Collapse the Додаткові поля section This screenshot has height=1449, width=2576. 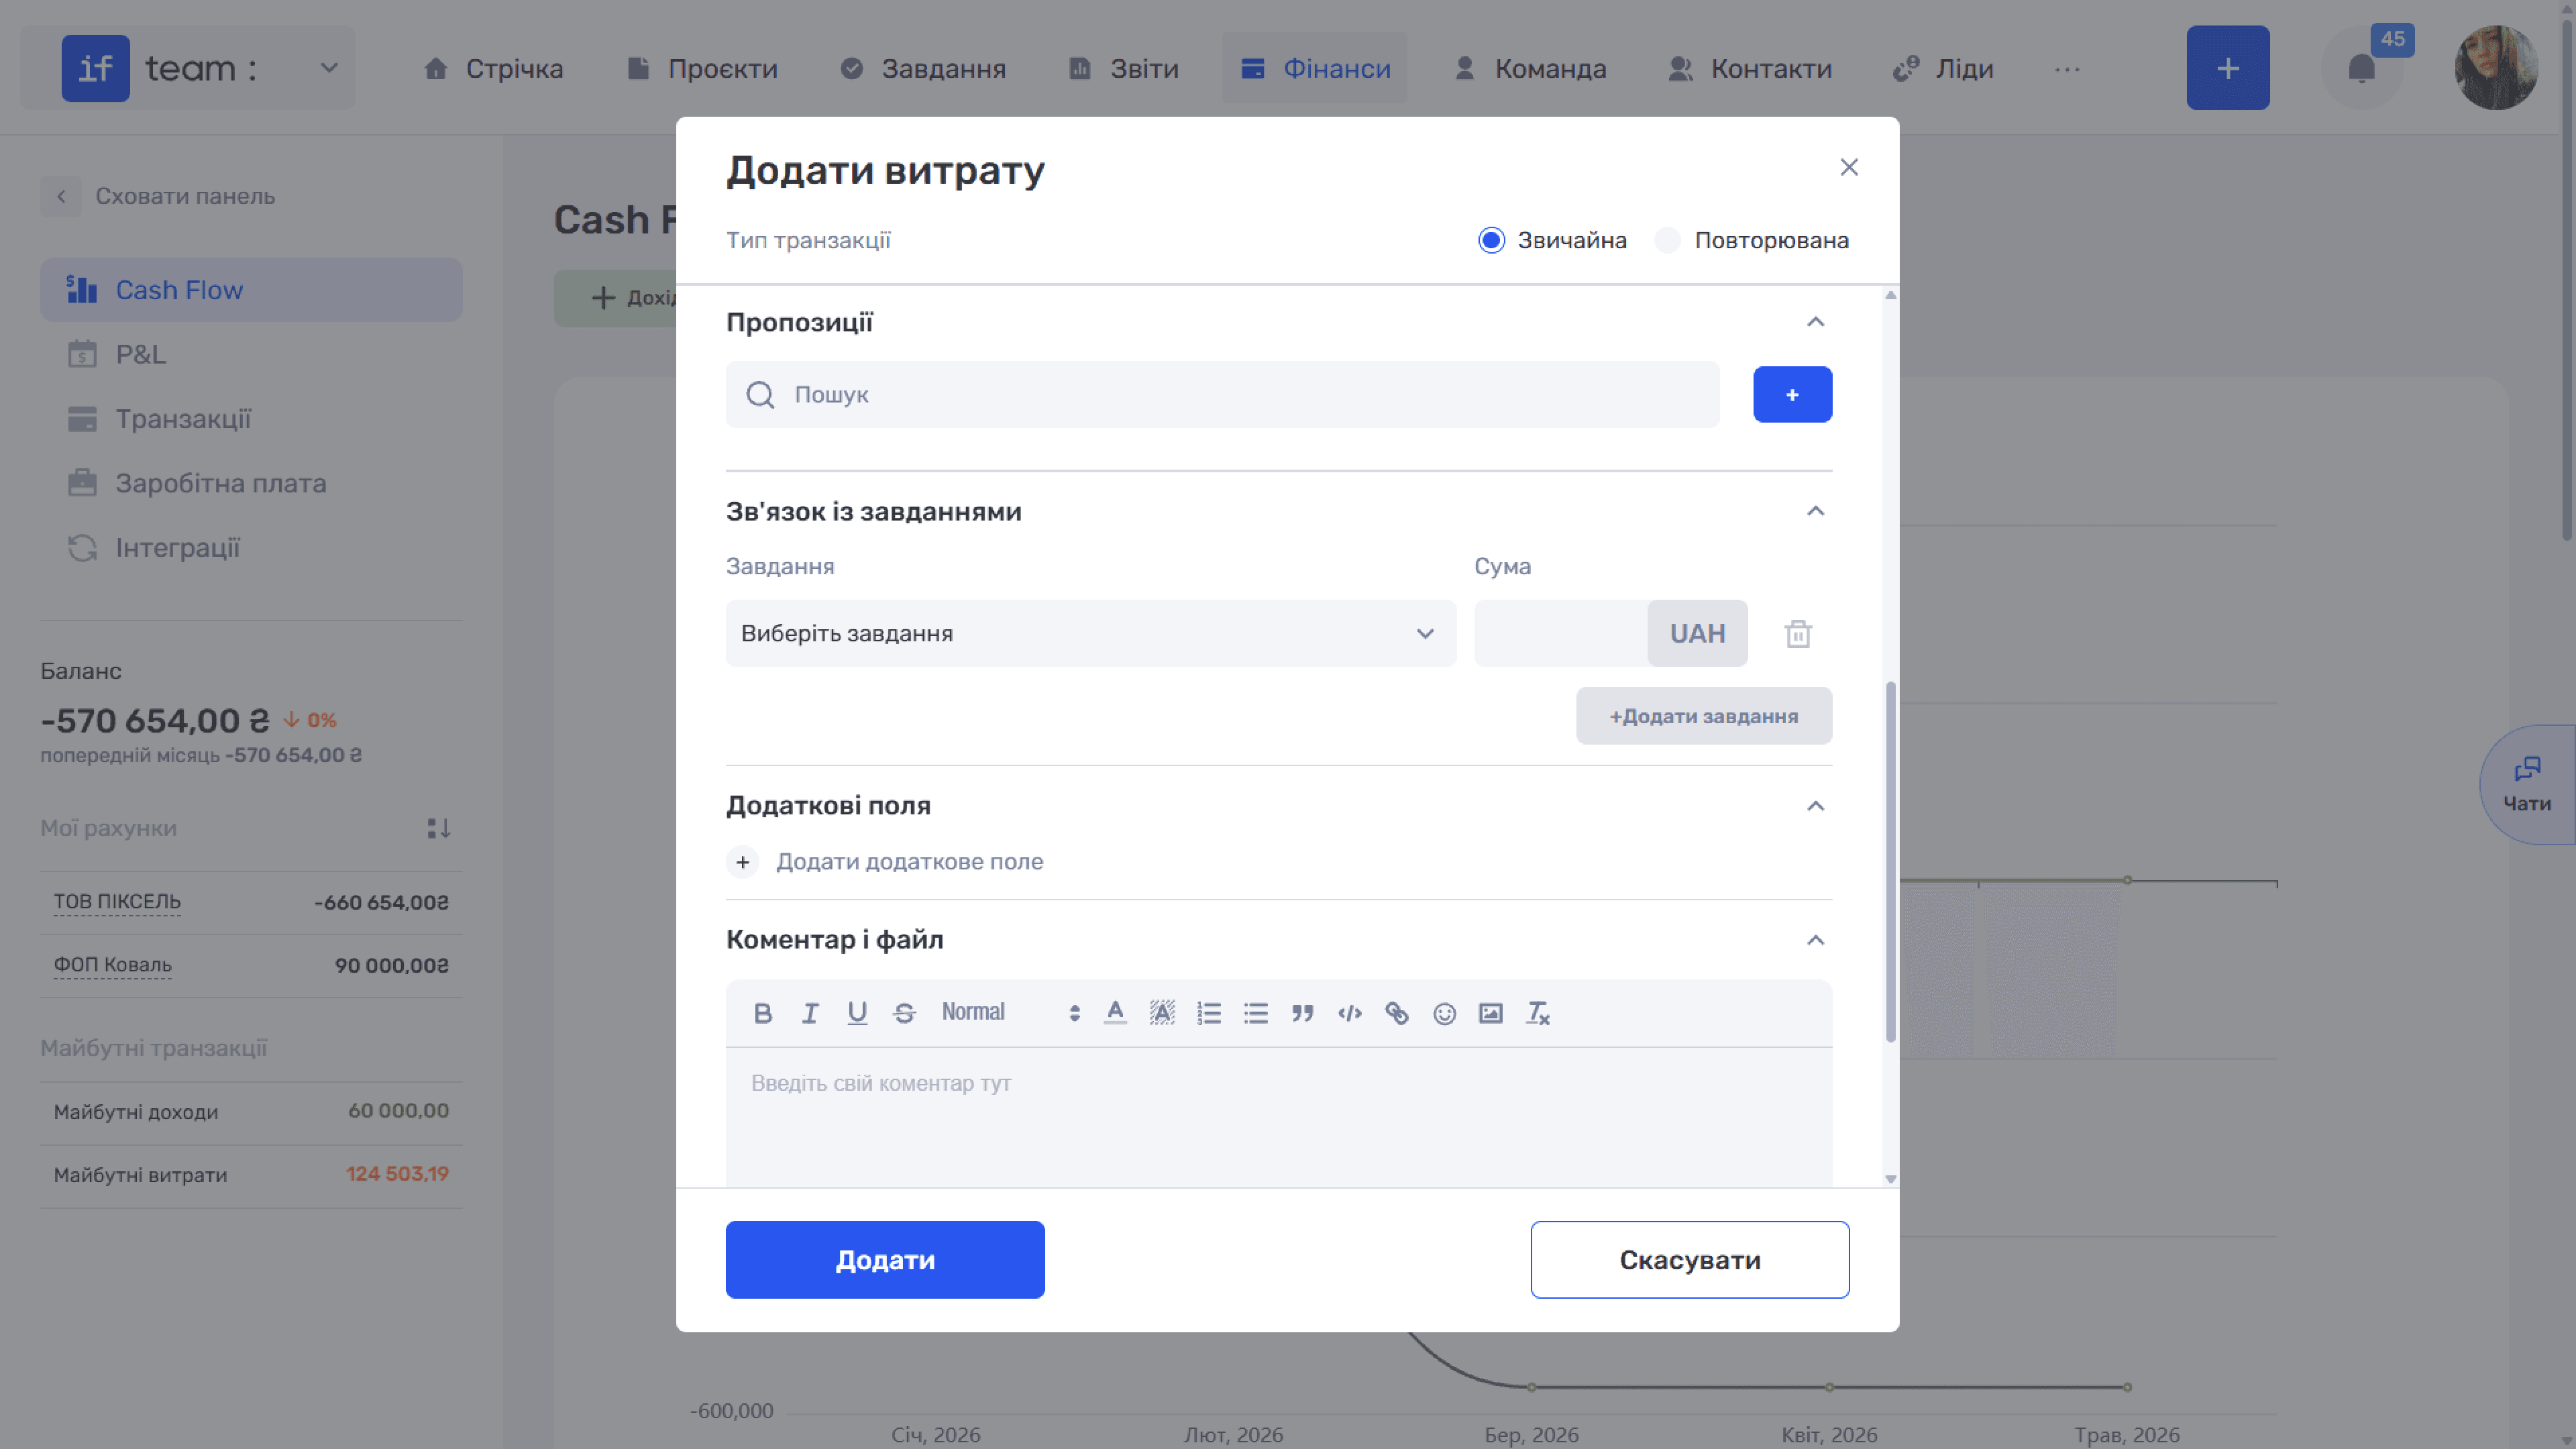1816,806
